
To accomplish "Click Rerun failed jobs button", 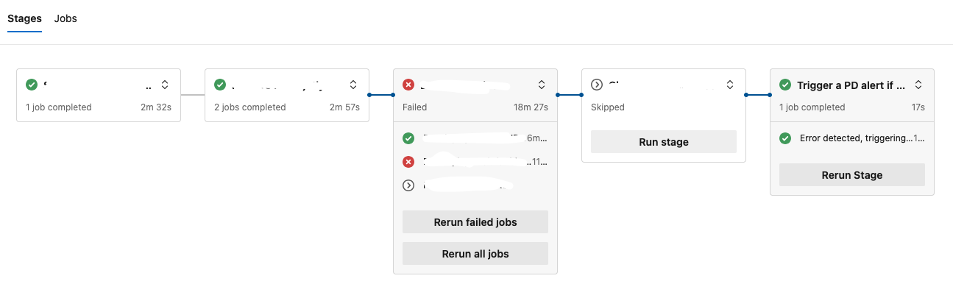I will pos(475,222).
